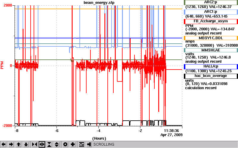Click the vertical PPM y-axis label
Screen dimensions: 238x148
[2, 65]
